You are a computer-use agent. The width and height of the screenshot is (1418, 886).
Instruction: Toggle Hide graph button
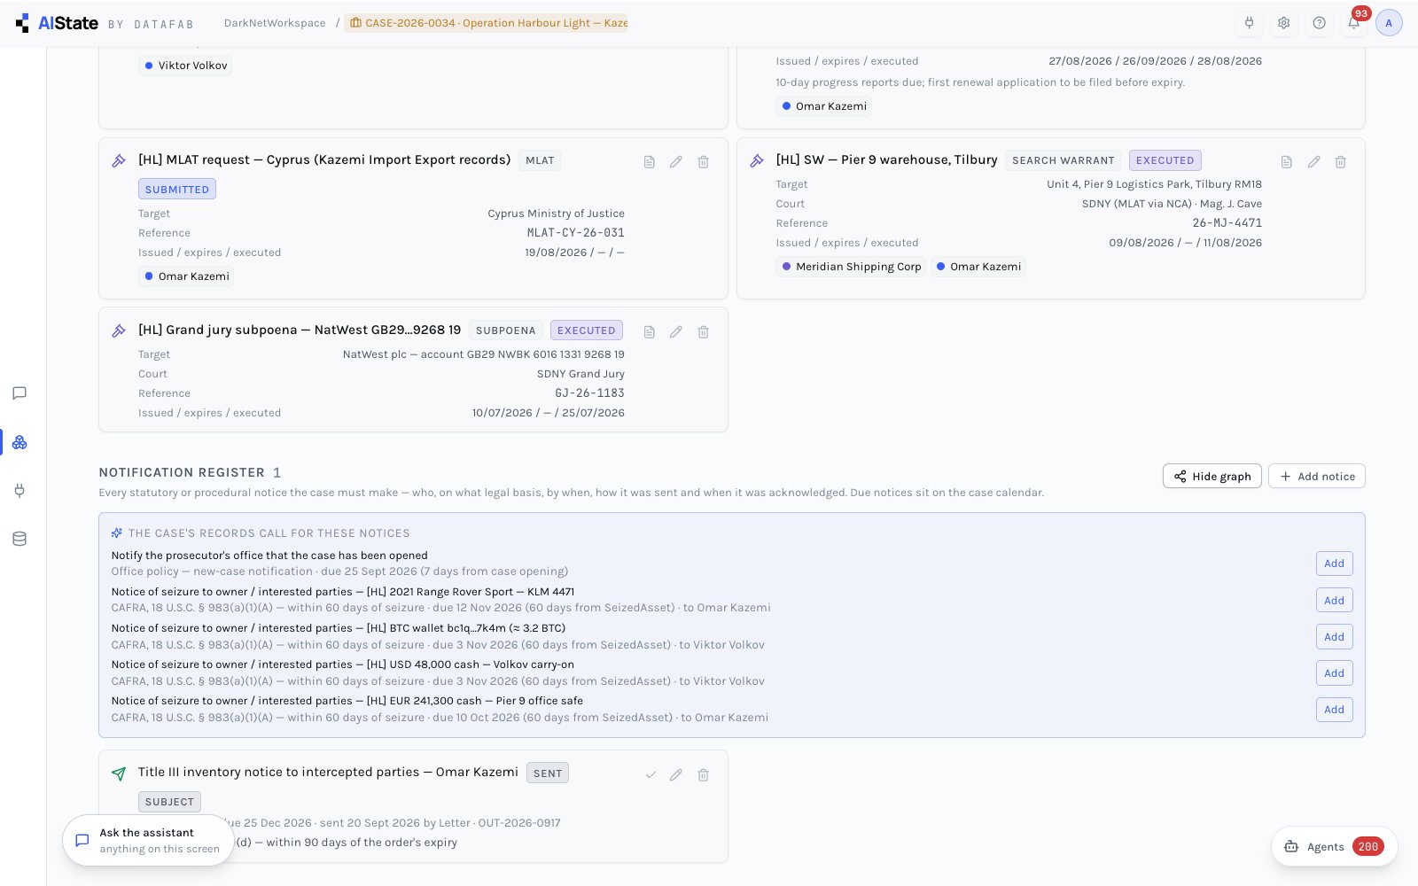(1212, 476)
